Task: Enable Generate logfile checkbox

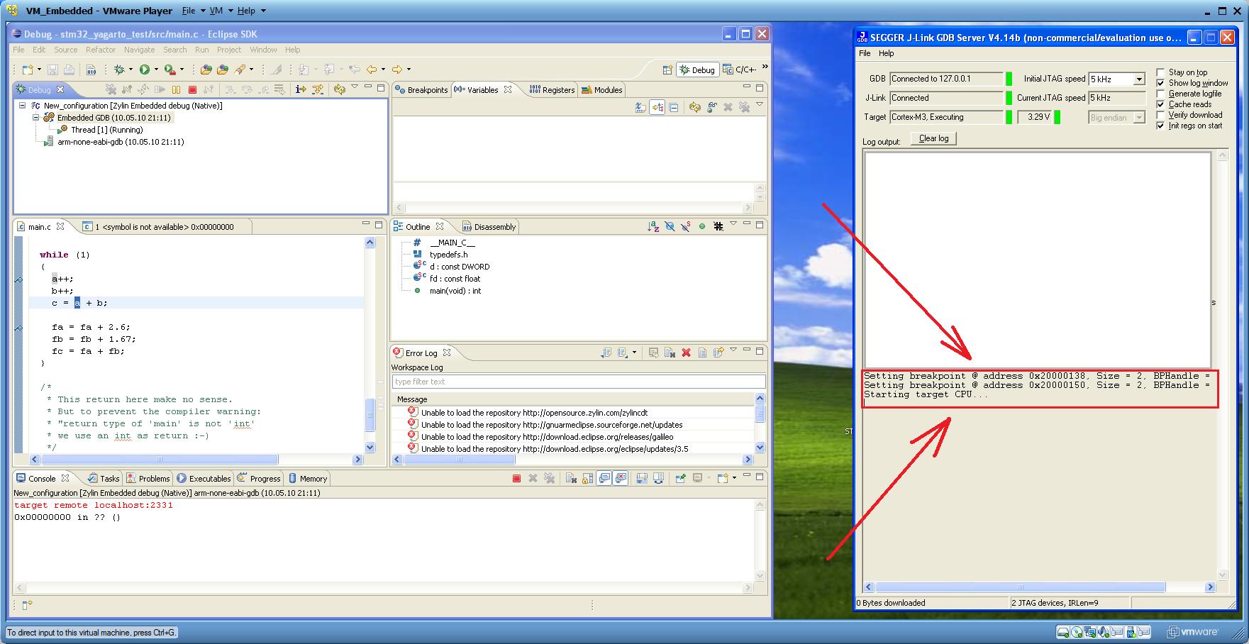Action: [1160, 94]
